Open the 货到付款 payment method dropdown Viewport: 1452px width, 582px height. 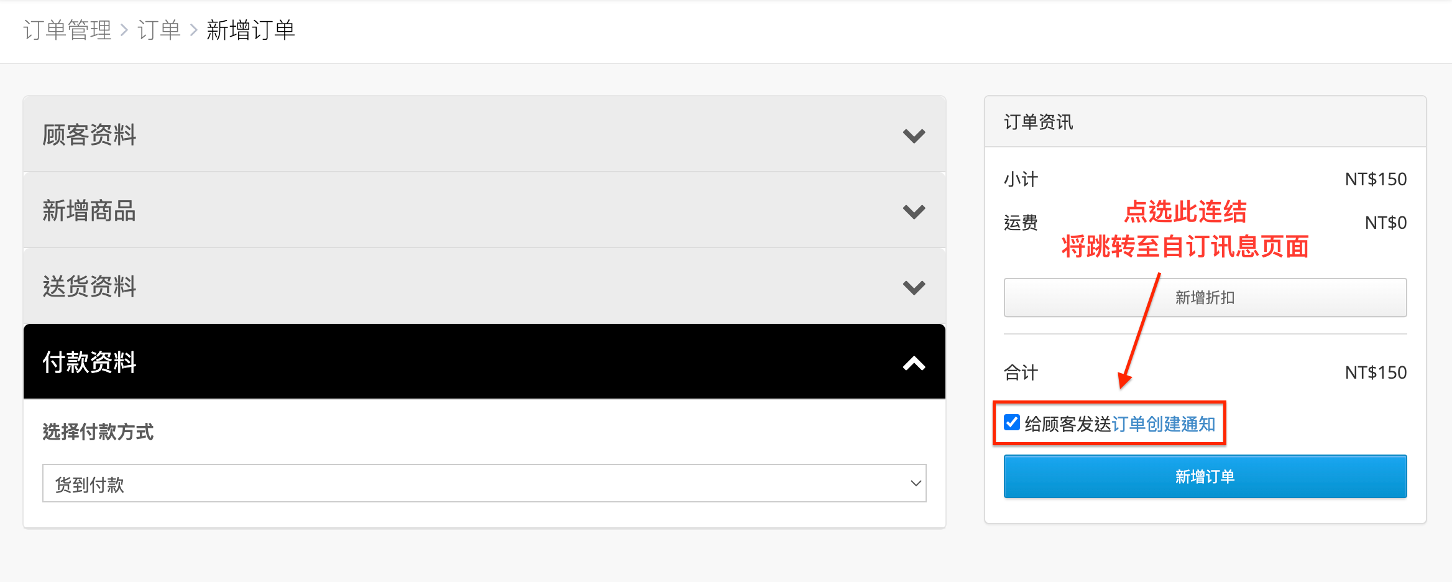[x=484, y=483]
